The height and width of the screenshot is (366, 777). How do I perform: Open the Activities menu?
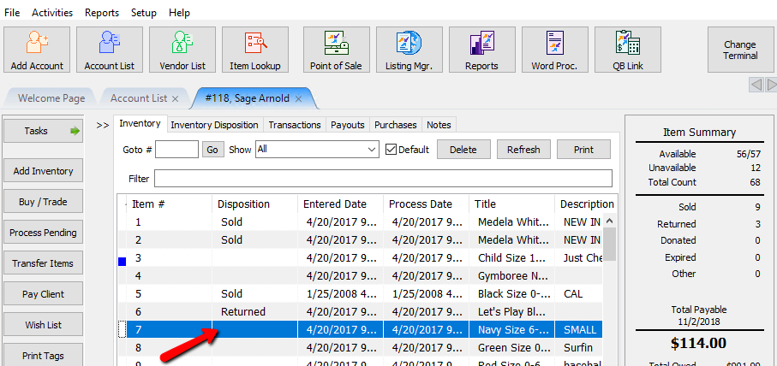coord(52,13)
